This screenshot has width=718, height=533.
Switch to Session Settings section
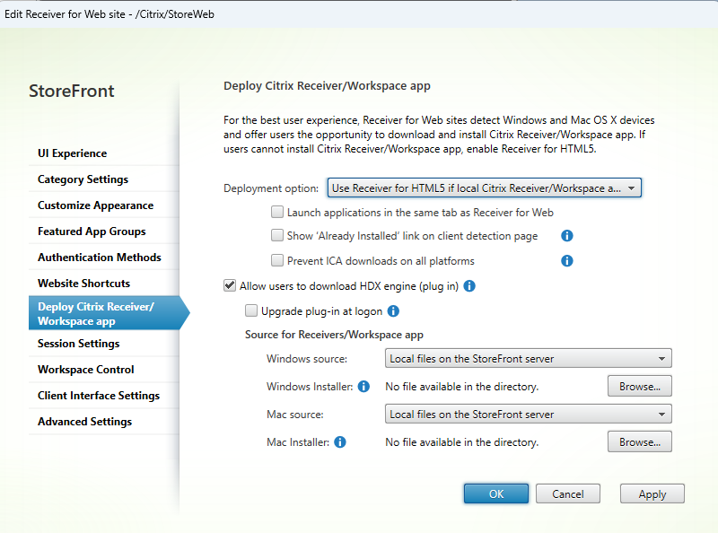click(78, 344)
